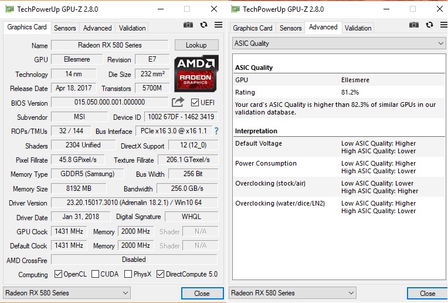The image size is (448, 303).
Task: Click the refresh icon in left window
Action: pos(203,25)
